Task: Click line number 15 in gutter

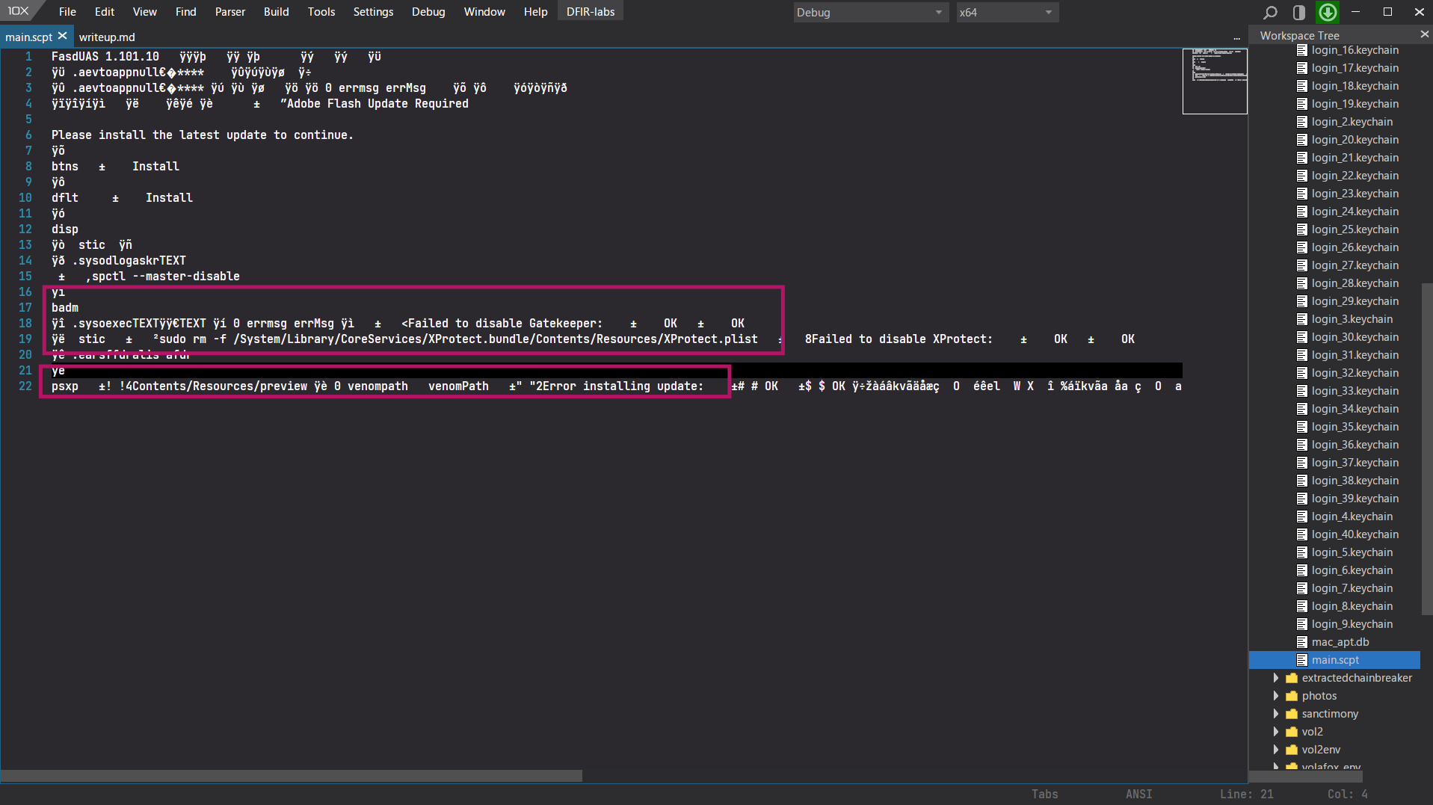Action: click(25, 276)
